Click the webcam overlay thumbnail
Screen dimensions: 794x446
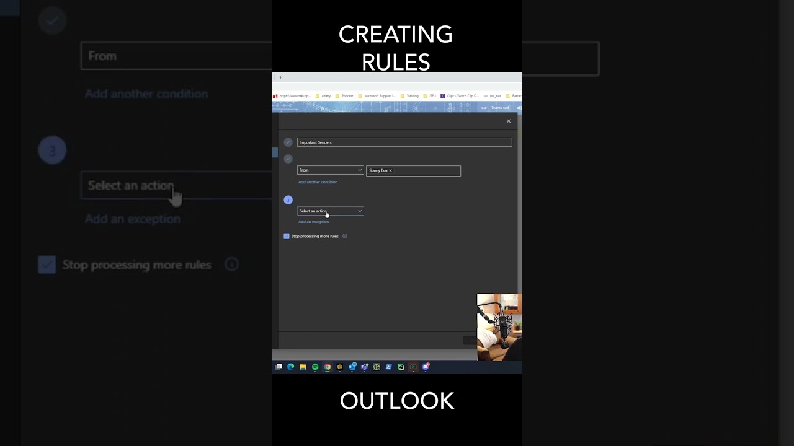coord(499,327)
